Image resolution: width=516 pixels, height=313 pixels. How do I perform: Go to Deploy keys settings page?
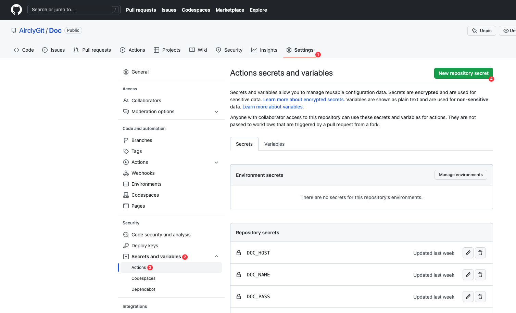tap(144, 246)
